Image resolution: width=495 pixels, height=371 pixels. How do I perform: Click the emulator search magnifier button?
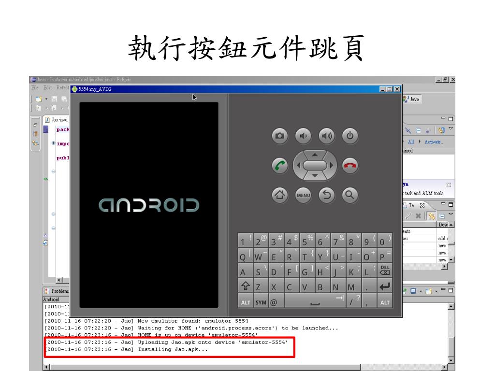(350, 195)
